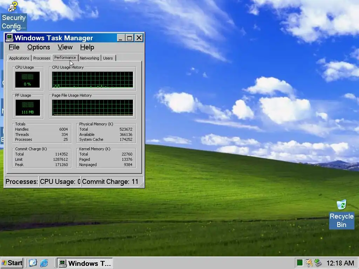Image resolution: width=359 pixels, height=269 pixels.
Task: Close the Windows Task Manager window
Action: [139, 38]
